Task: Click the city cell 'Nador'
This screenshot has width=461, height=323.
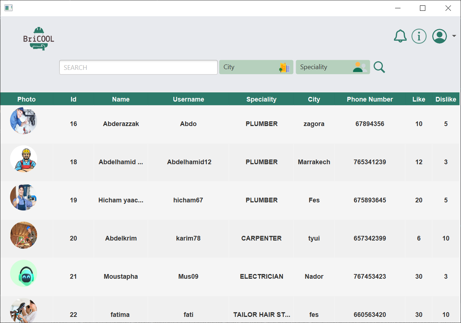Action: tap(314, 277)
